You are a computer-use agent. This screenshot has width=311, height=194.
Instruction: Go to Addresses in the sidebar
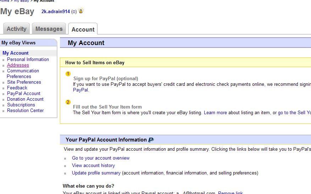pos(18,65)
